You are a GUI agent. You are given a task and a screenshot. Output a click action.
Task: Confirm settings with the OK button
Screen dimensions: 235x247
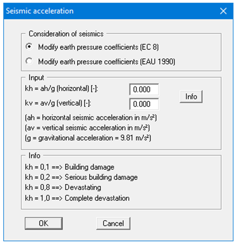[44, 223]
